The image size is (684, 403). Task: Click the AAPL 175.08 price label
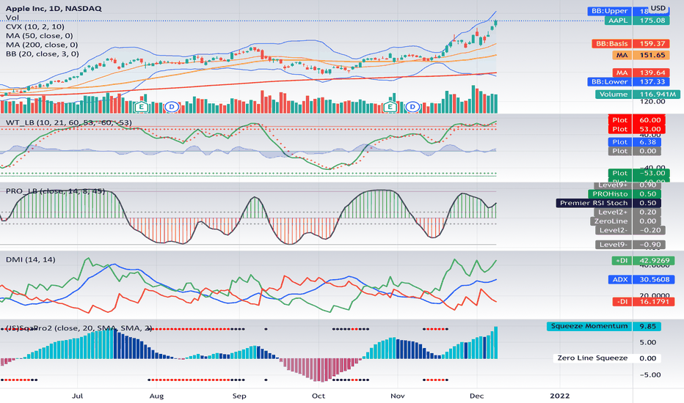coord(637,21)
